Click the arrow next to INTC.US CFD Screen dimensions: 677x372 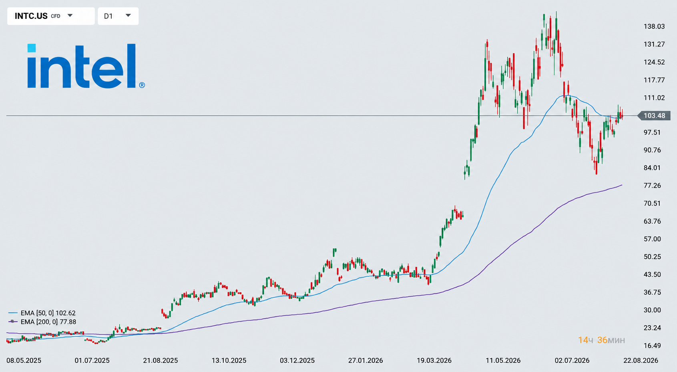(70, 16)
